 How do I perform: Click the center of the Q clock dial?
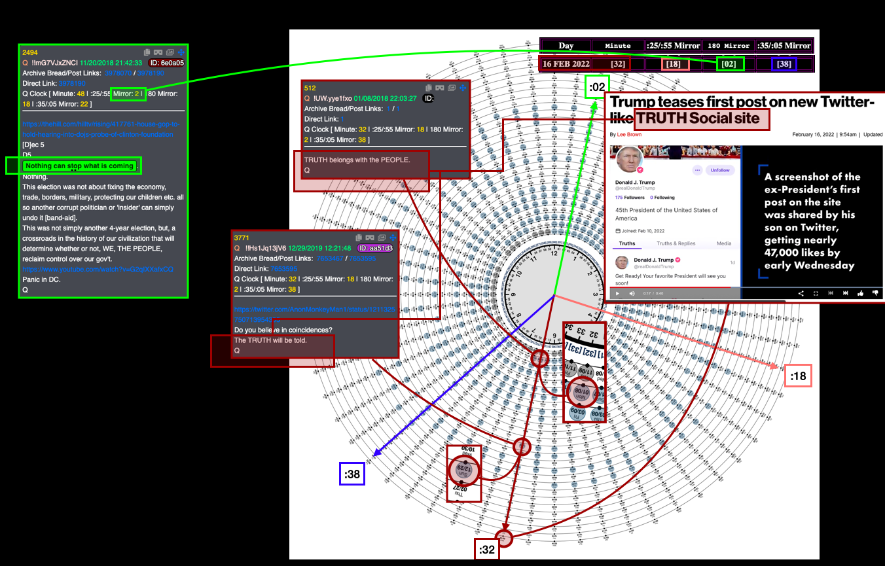pyautogui.click(x=554, y=296)
